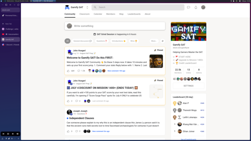Open the chat messages icon
The width and height of the screenshot is (251, 141).
pyautogui.click(x=188, y=7)
